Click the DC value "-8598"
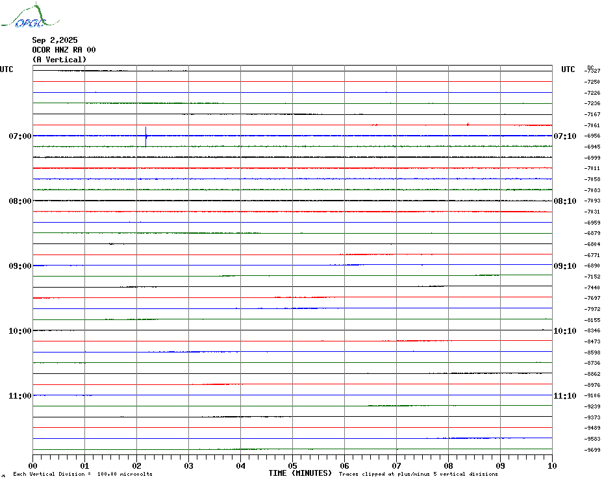Screen dimensions: 604x483 (592, 353)
